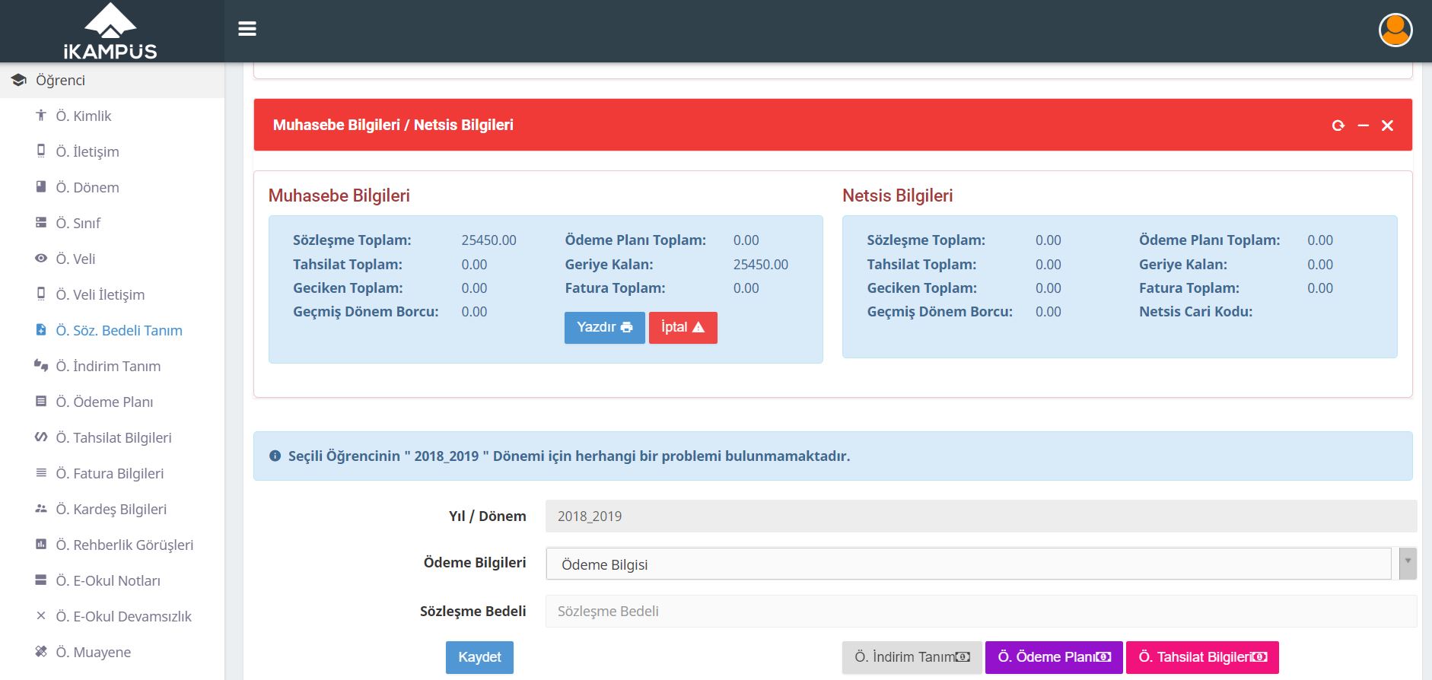Image resolution: width=1432 pixels, height=680 pixels.
Task: Click the Ö. Veli İletişim phone icon
Action: (x=41, y=294)
